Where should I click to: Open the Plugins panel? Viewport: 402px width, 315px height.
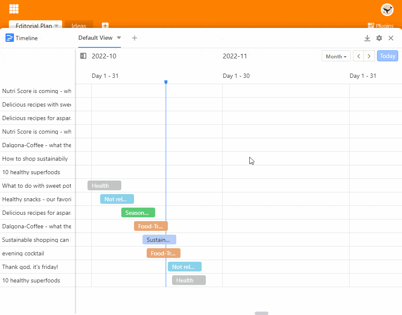coord(380,26)
